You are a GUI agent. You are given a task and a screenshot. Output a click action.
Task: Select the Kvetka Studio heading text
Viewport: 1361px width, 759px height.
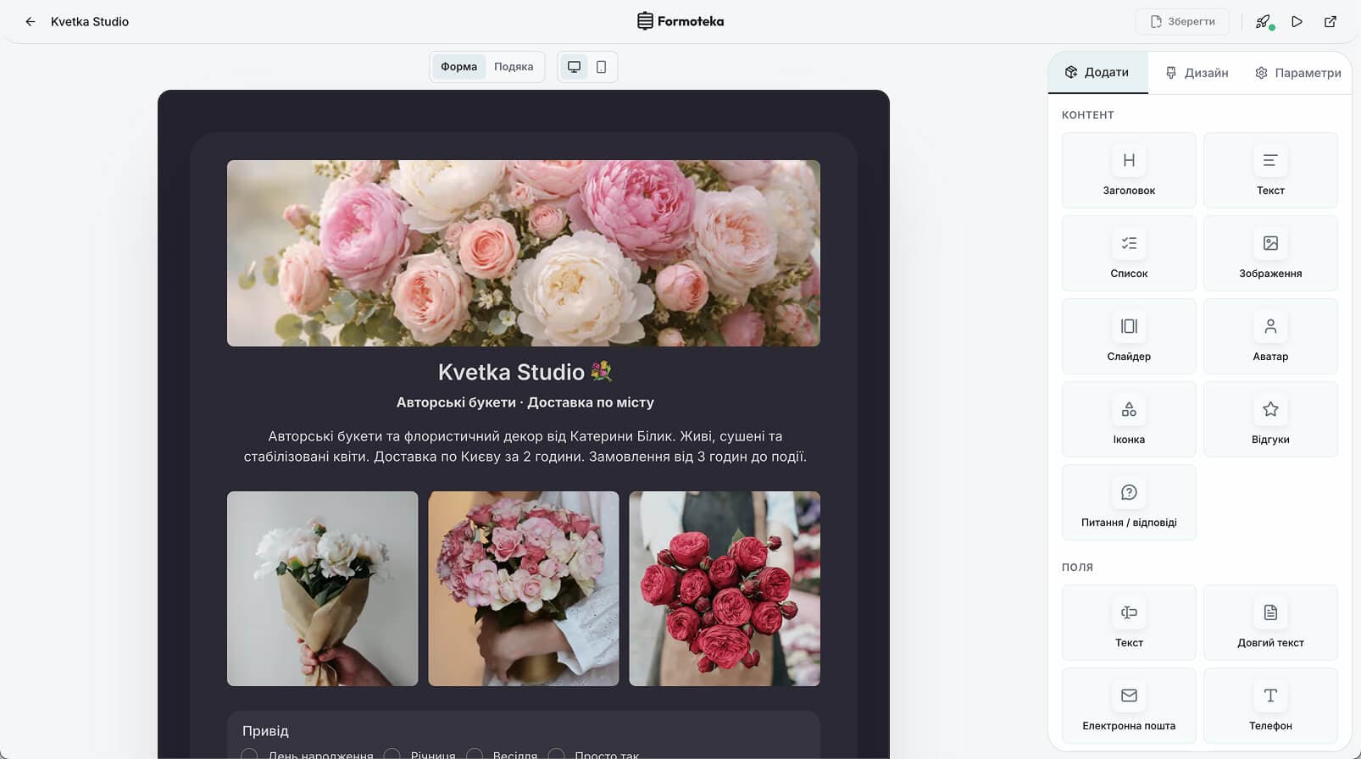(524, 372)
